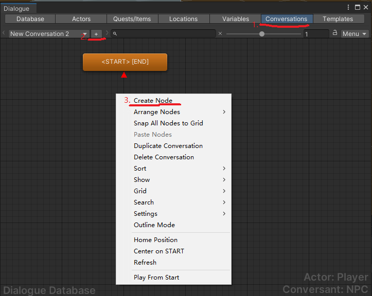Choose Snap All Nodes to Grid
The width and height of the screenshot is (372, 296).
pyautogui.click(x=173, y=123)
